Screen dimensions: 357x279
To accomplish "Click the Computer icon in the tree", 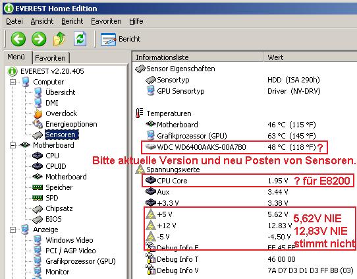I will coord(26,82).
